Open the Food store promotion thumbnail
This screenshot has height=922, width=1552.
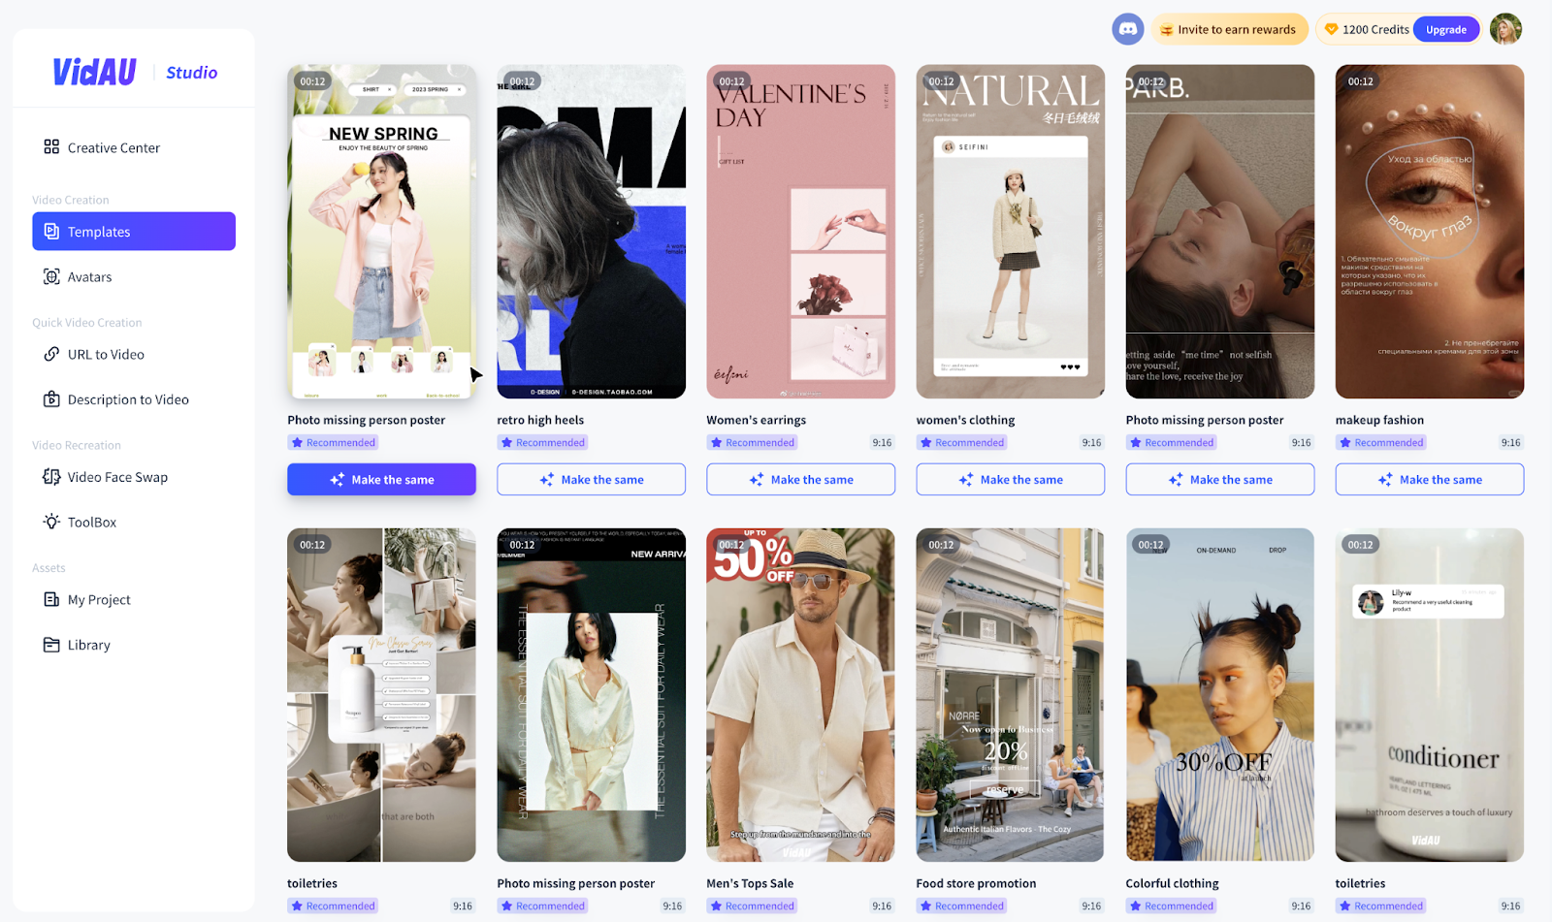[x=1010, y=694]
